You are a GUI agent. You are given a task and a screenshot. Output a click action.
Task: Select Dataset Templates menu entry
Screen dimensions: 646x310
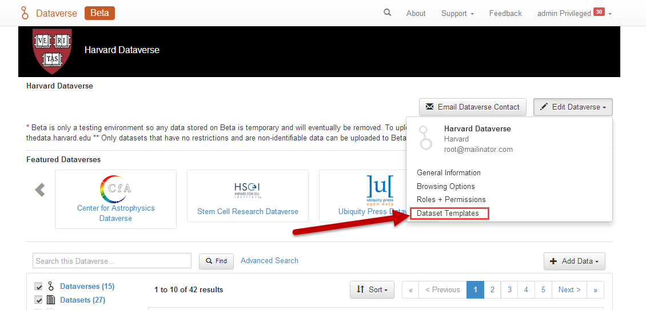point(448,214)
